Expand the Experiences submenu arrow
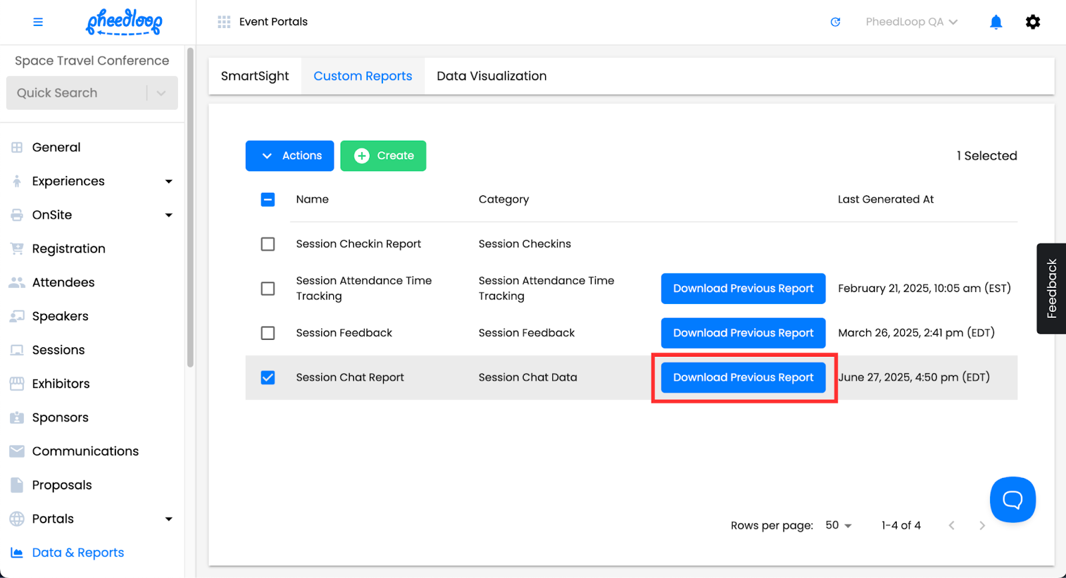 (169, 181)
